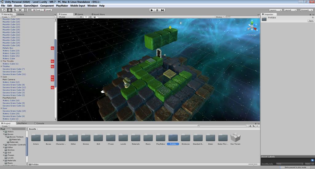Open the Levels folder thumbnail
Image resolution: width=315 pixels, height=169 pixels.
click(123, 138)
